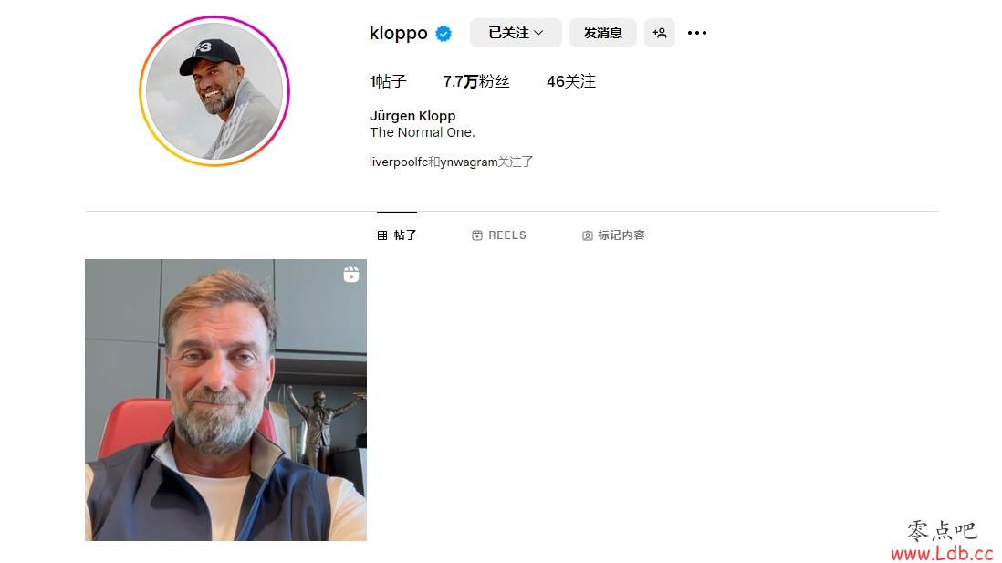The image size is (1002, 563).
Task: Click the tagged content person icon
Action: coord(588,235)
